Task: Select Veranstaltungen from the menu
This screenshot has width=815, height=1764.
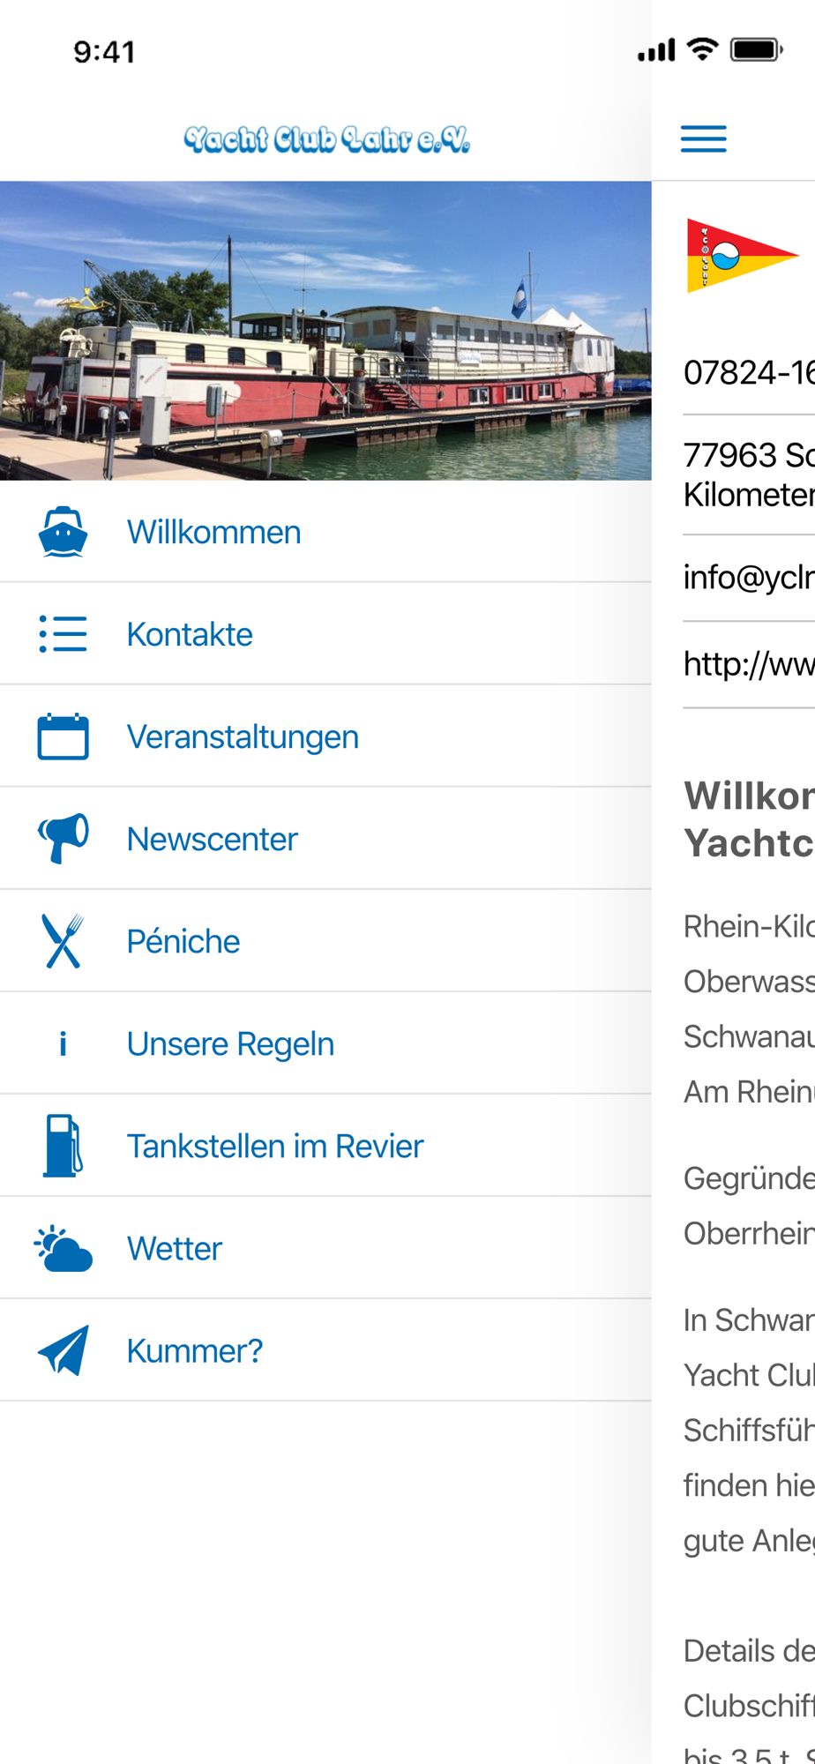Action: 325,736
